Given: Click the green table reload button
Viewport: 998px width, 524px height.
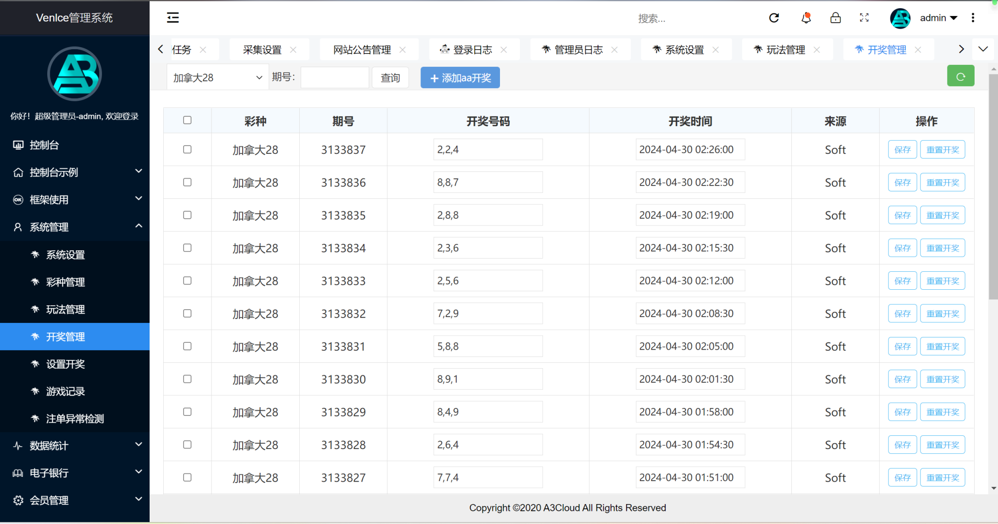Looking at the screenshot, I should (960, 76).
